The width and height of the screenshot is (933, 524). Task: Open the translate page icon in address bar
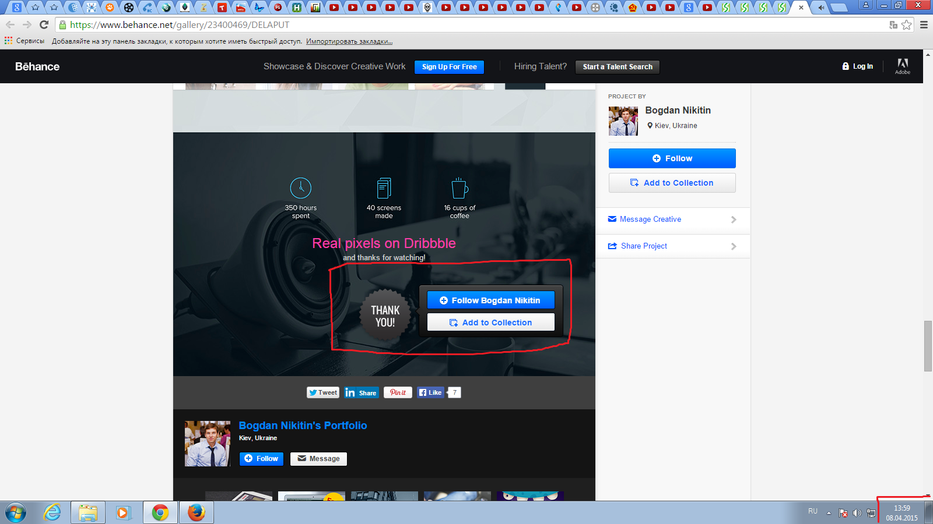[893, 25]
